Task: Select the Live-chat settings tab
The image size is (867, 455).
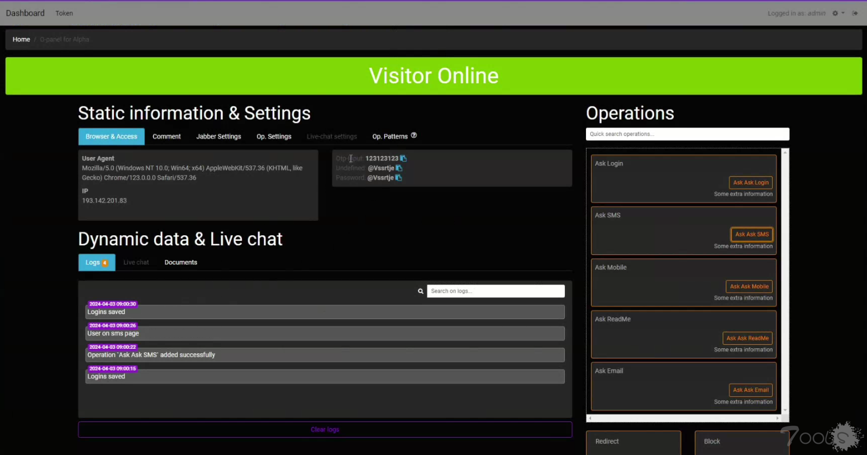Action: point(332,136)
